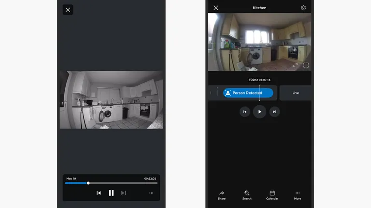Play the Kitchen event recording
371x208 pixels.
(259, 112)
